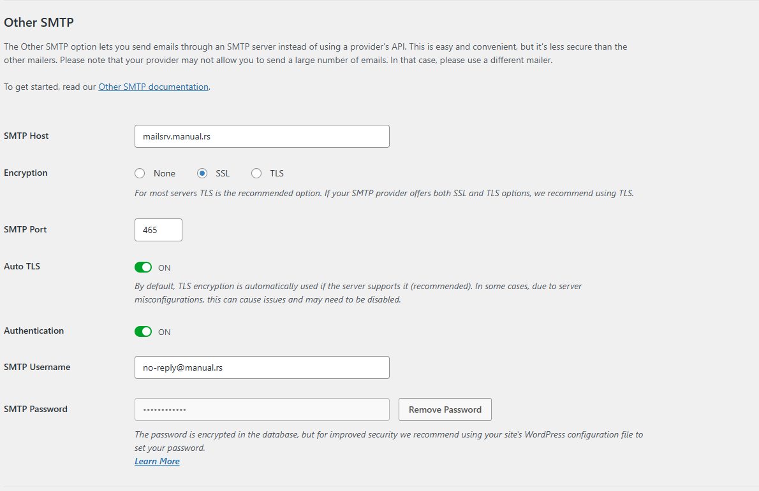This screenshot has height=491, width=759.
Task: Click the SMTP Username input field
Action: (x=262, y=367)
